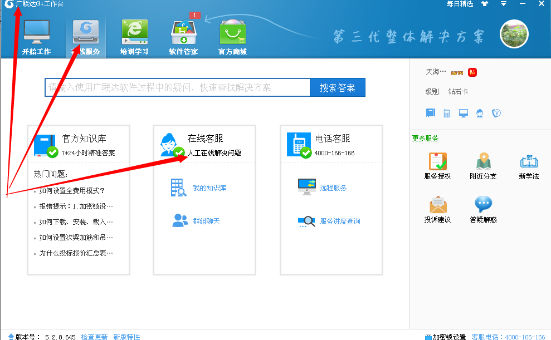The width and height of the screenshot is (551, 340).
Task: Click the red notification badge on 软件管家
Action: point(194,15)
